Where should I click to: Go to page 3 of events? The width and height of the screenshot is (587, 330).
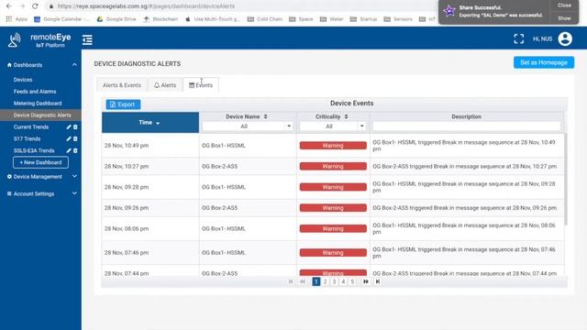334,281
